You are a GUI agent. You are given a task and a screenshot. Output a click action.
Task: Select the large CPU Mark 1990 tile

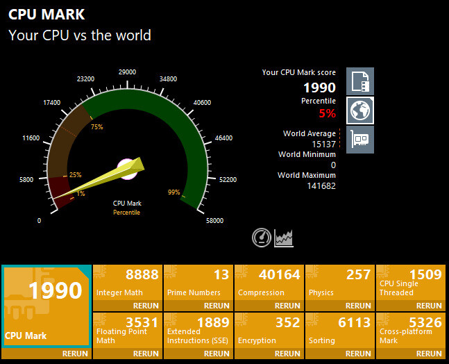[x=46, y=306]
